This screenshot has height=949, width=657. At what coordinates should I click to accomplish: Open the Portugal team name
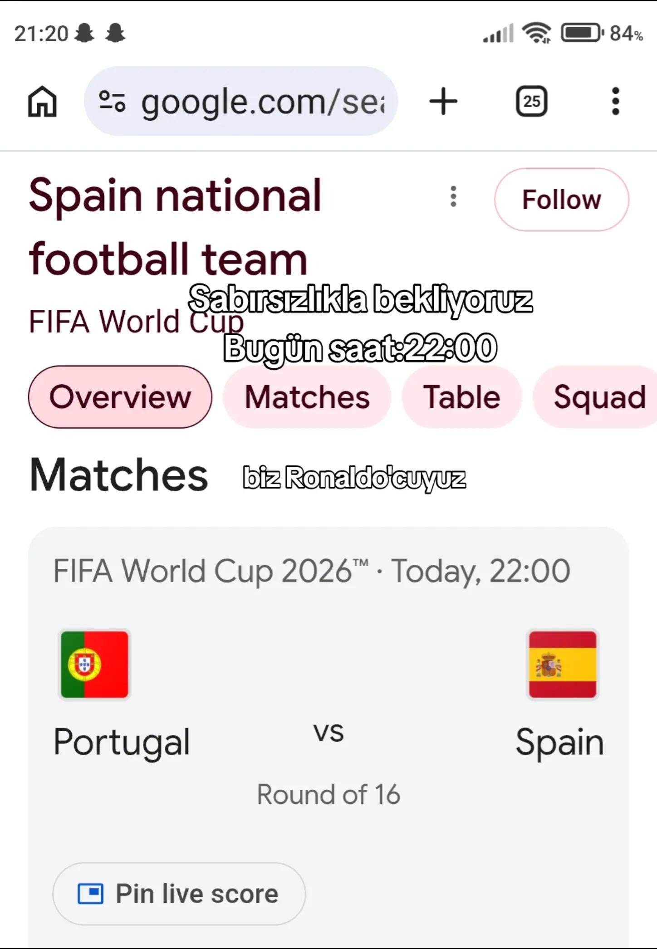tap(122, 742)
